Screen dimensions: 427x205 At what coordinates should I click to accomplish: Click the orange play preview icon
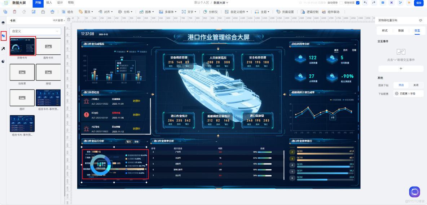(x=409, y=3)
